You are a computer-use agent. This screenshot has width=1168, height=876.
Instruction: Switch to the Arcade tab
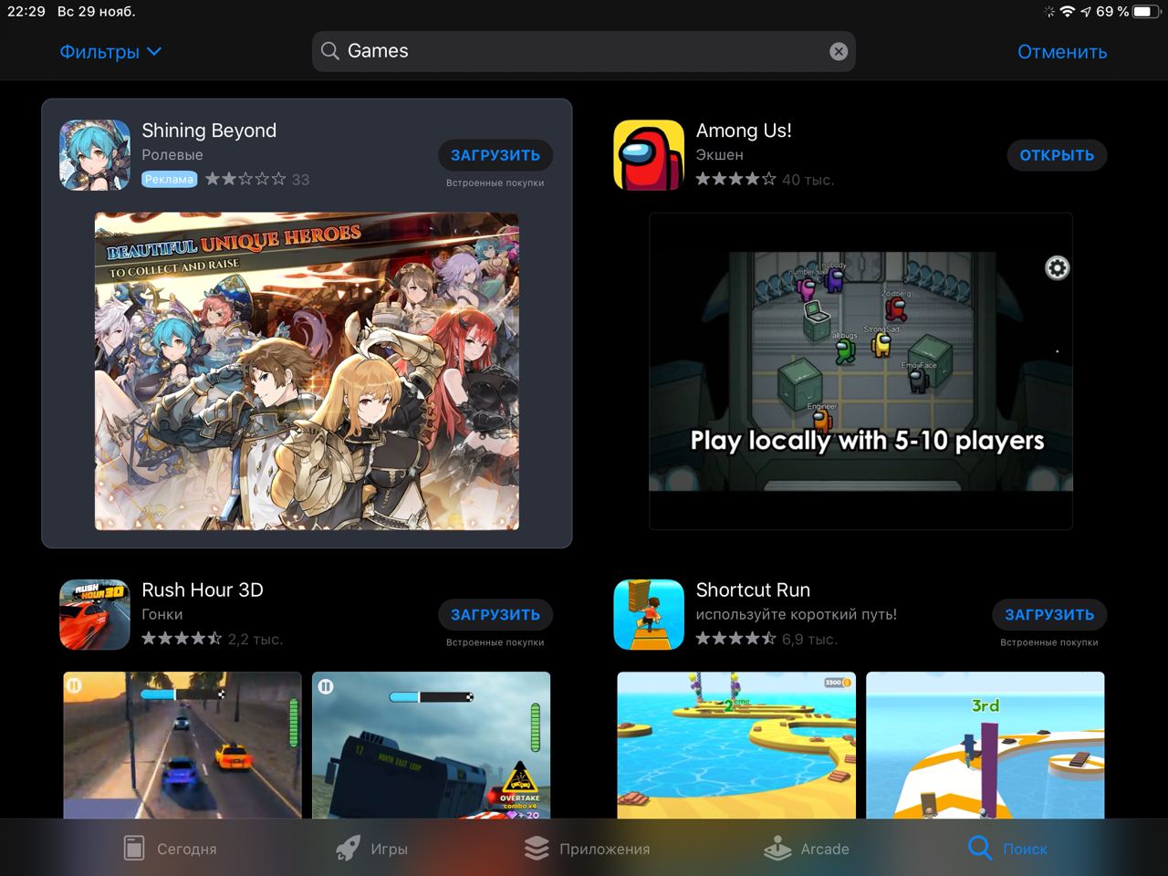[807, 849]
